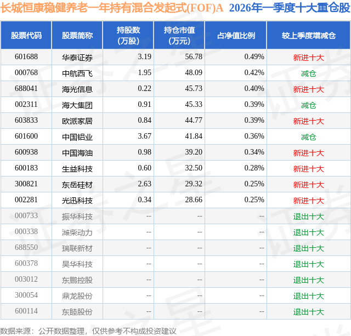Click the 数据来源 footnote text
Screen dimensions: 351x336
pyautogui.click(x=88, y=331)
